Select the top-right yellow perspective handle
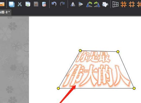 point(118,51)
